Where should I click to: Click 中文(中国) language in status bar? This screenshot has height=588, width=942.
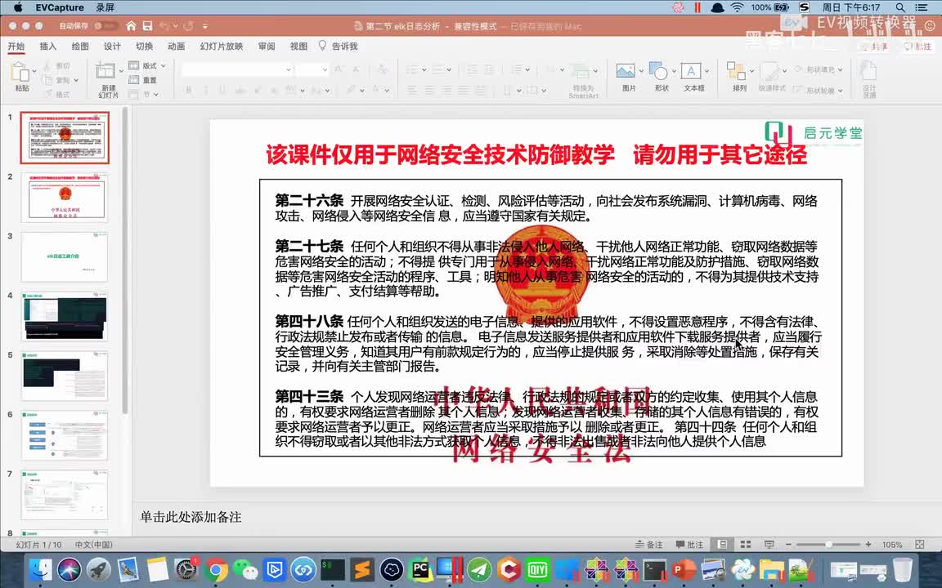coord(94,544)
